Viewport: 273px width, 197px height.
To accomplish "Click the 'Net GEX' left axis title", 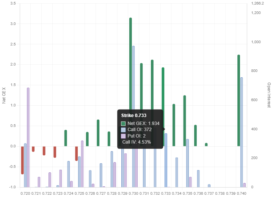I will (4, 95).
